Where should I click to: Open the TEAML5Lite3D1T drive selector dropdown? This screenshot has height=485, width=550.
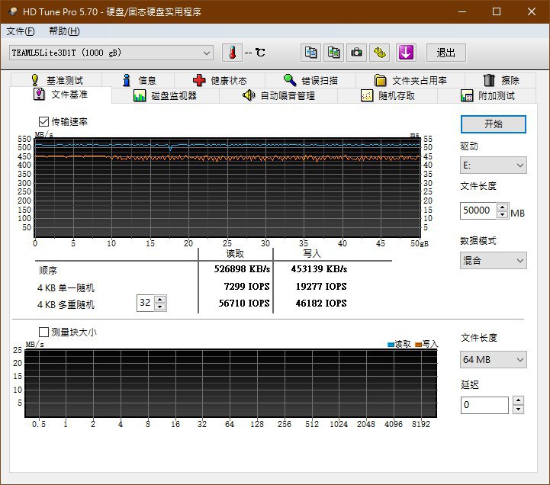[x=111, y=53]
